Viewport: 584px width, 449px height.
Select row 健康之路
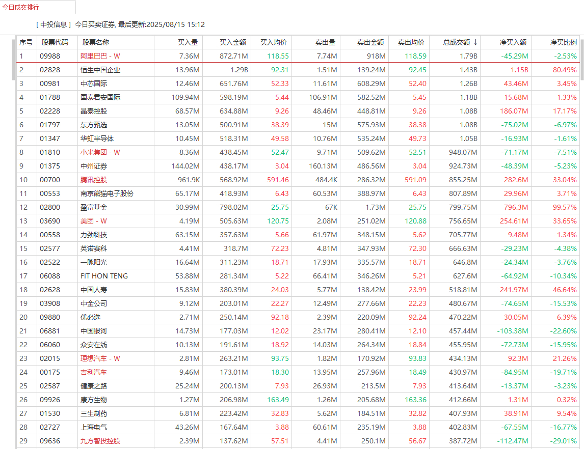(298, 386)
